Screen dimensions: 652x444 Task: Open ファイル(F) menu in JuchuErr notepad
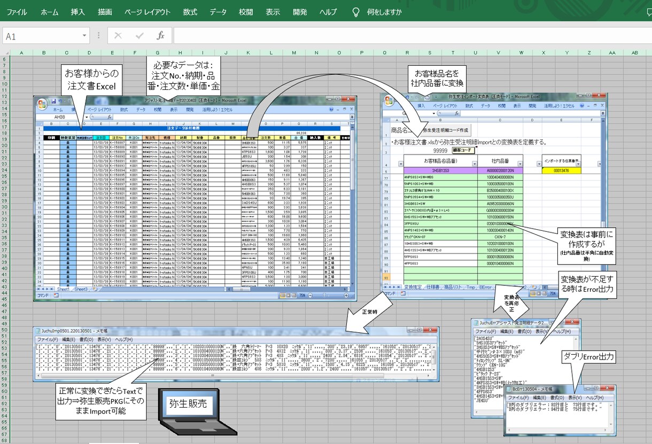pos(485,332)
